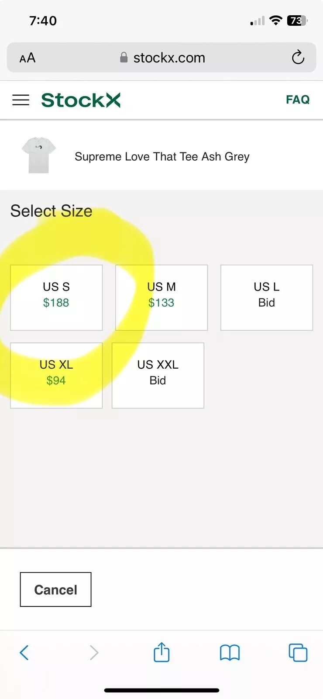
Task: Tap the Safari forward arrow
Action: 94,653
